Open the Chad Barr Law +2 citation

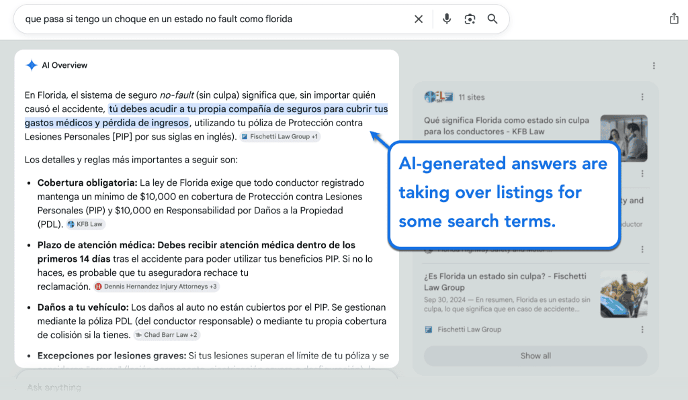click(167, 335)
